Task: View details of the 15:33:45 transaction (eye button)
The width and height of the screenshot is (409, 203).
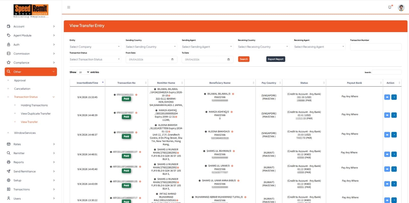Action: click(387, 97)
